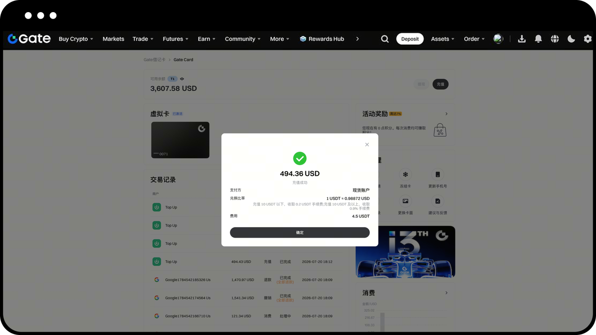Expand the More menu
The height and width of the screenshot is (335, 596).
tap(280, 39)
